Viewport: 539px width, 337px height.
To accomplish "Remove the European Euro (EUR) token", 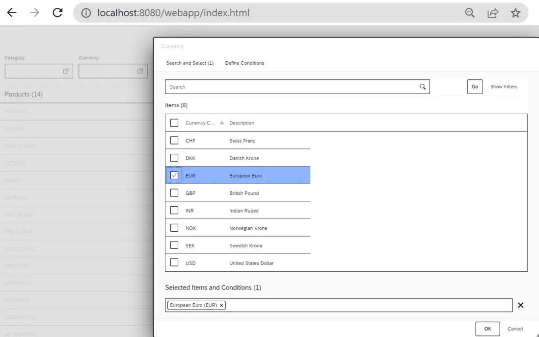I will coord(221,305).
